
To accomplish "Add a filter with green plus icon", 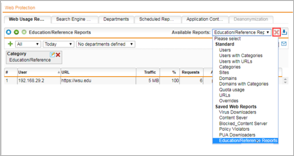I will pos(10,44).
